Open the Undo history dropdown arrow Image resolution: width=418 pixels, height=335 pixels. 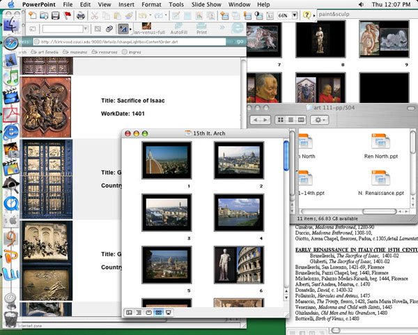[150, 15]
